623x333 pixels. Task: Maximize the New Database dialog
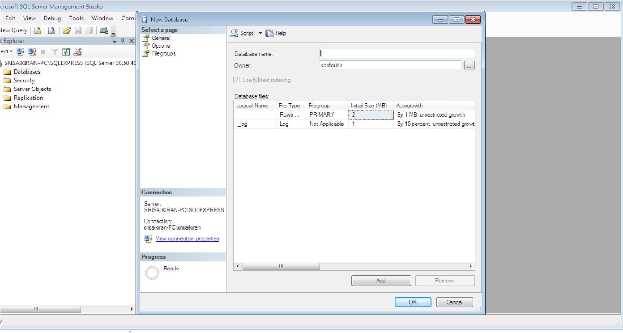pos(456,19)
